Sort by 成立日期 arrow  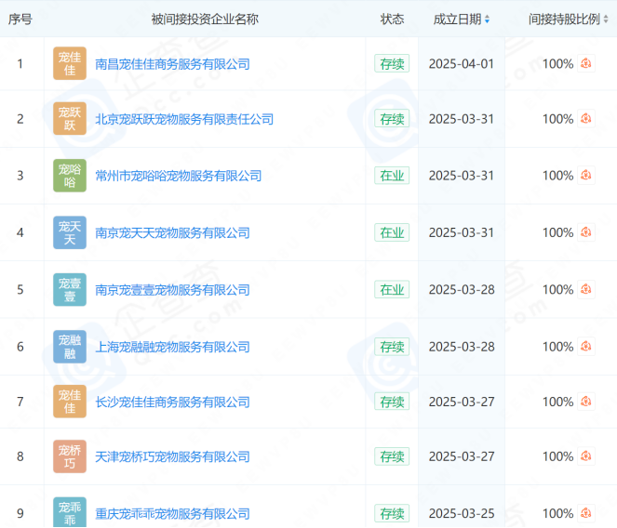pyautogui.click(x=487, y=19)
